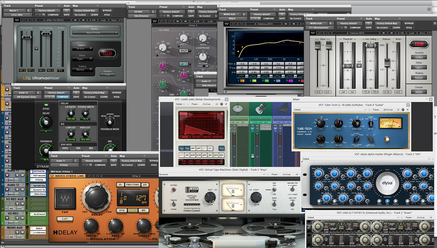The height and width of the screenshot is (248, 437).
Task: Mute the VO REC track
Action: coord(22,218)
